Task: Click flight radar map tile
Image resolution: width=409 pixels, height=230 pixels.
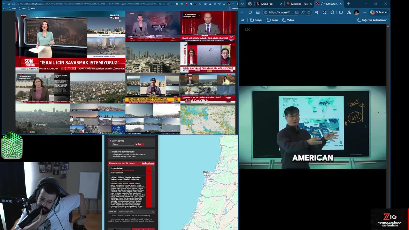Action: pyautogui.click(x=208, y=119)
